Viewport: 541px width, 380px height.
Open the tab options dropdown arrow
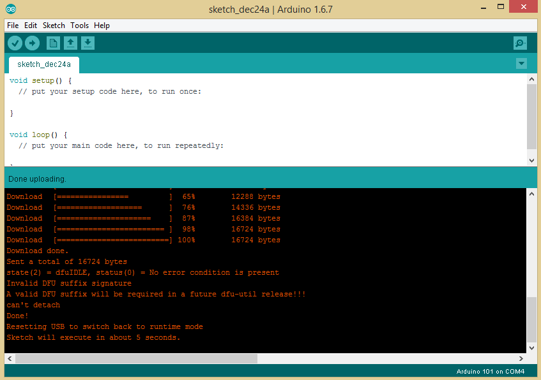pos(521,63)
